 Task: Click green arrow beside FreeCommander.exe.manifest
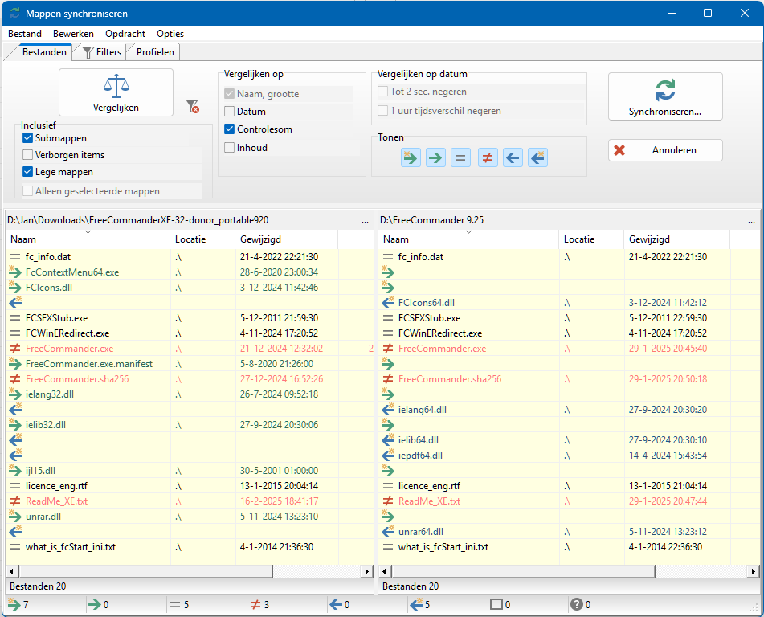point(15,364)
